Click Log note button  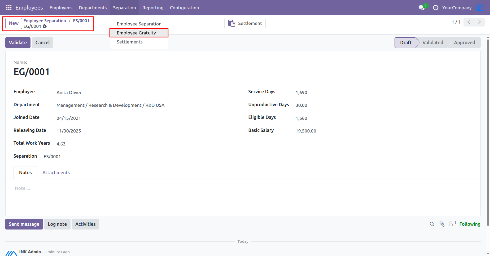click(x=57, y=224)
